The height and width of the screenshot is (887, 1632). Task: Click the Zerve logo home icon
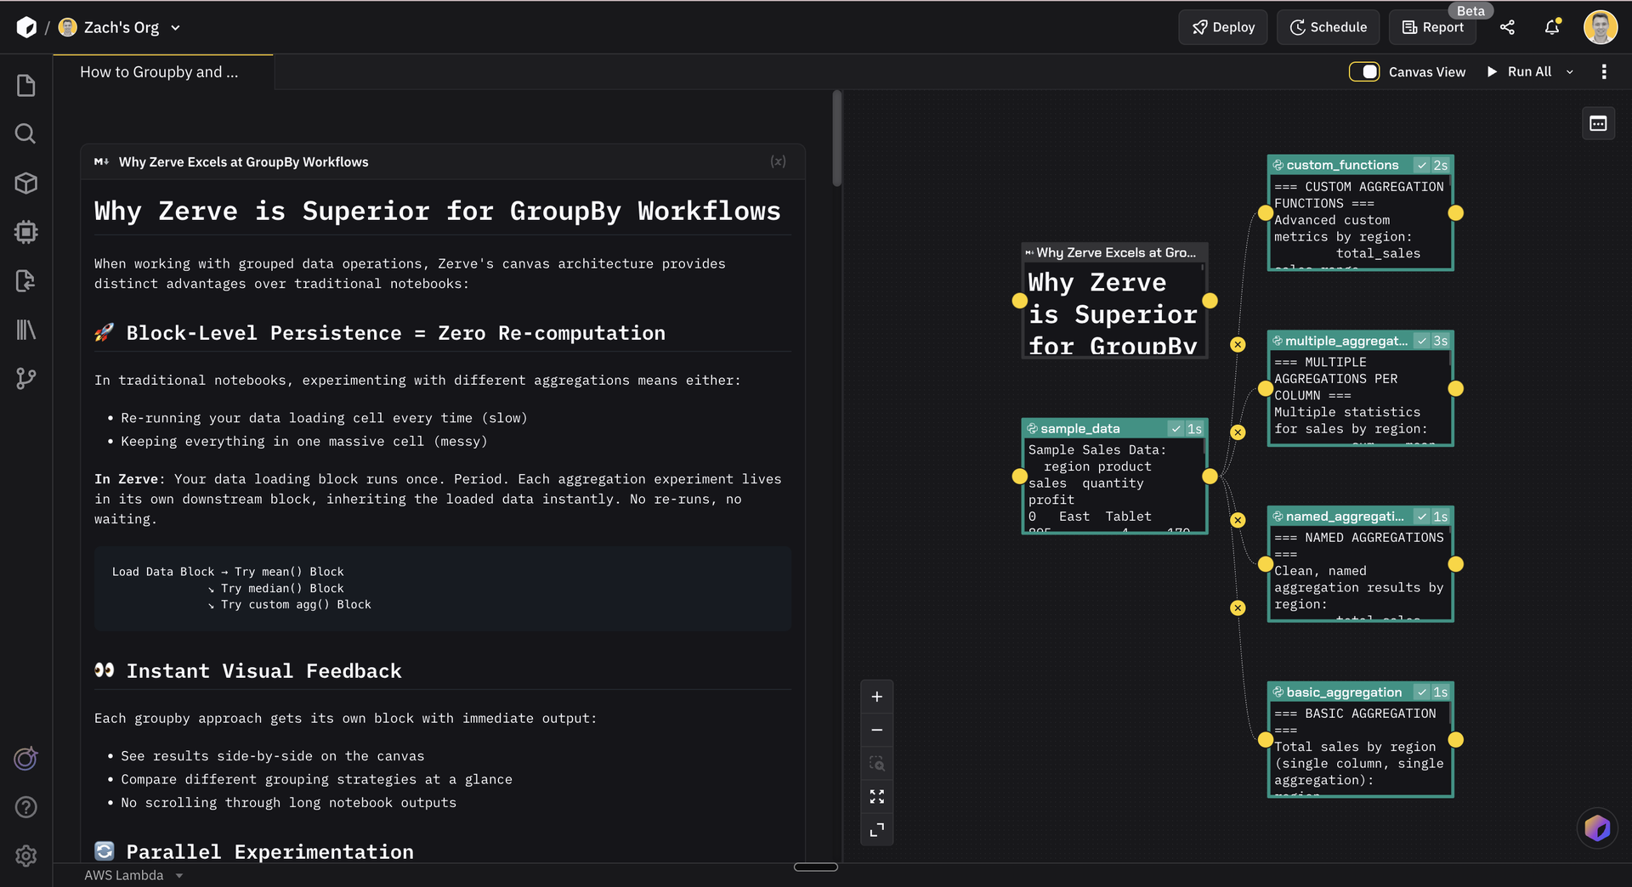click(x=26, y=27)
